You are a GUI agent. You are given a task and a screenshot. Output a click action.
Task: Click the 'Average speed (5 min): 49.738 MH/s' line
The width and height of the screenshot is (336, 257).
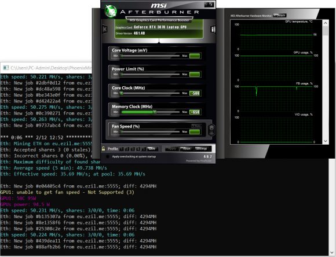[53, 168]
